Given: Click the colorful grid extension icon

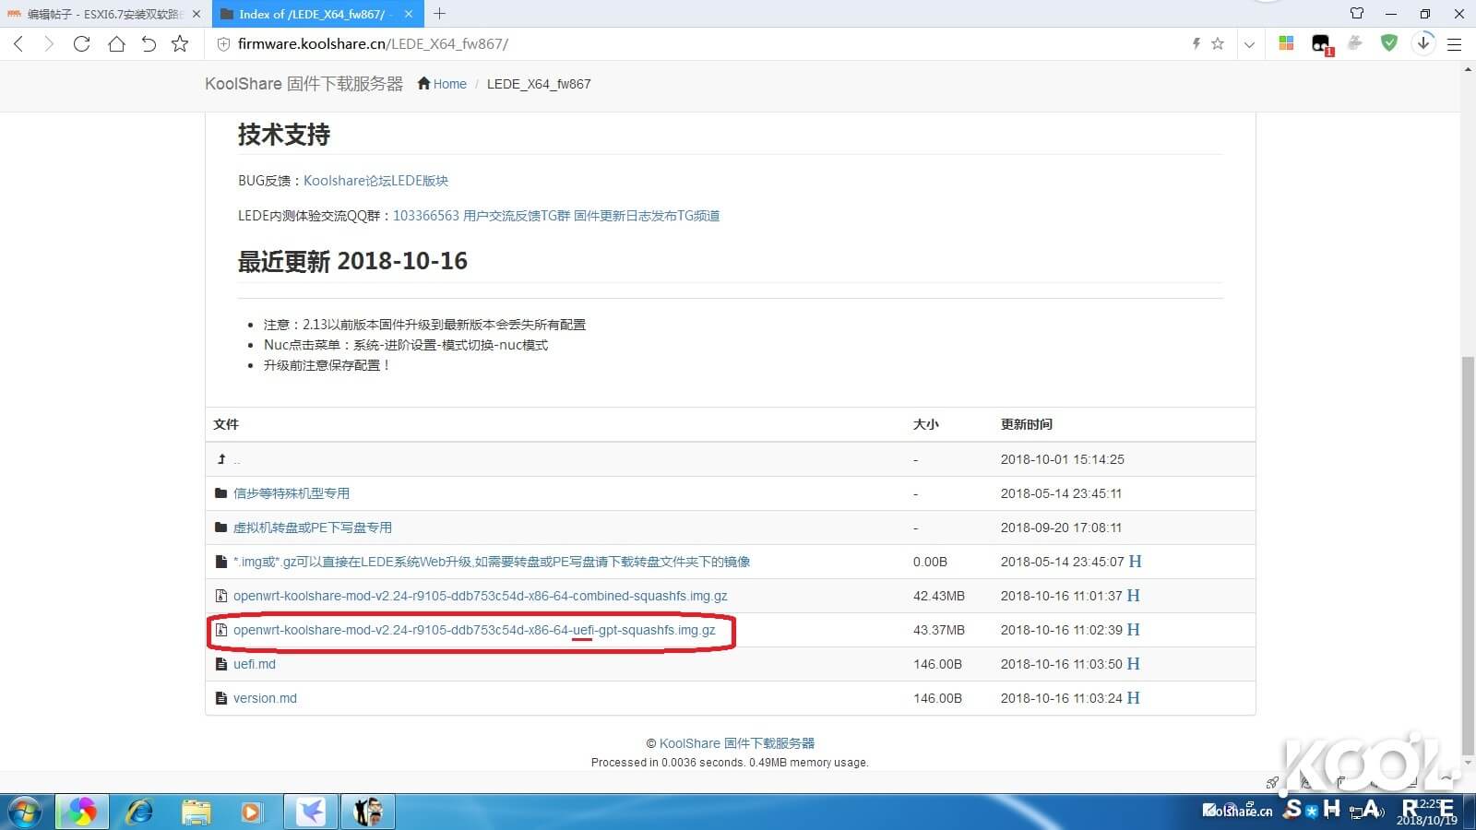Looking at the screenshot, I should pos(1286,43).
